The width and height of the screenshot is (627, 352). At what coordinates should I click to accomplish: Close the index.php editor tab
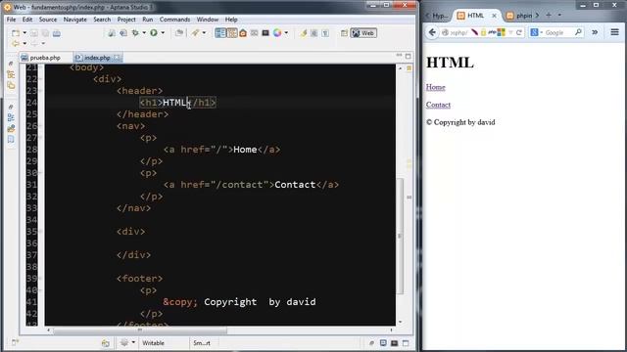(x=117, y=58)
